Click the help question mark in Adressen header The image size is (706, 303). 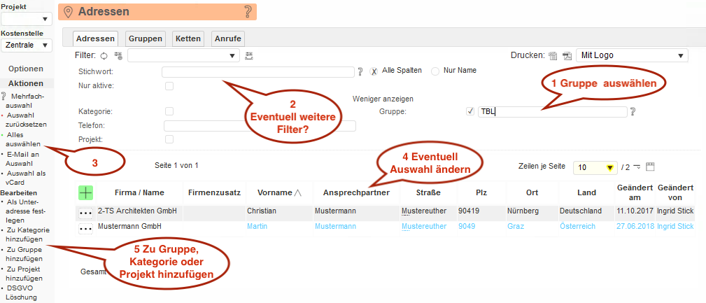[x=247, y=11]
